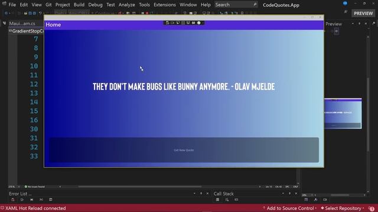Image resolution: width=378 pixels, height=212 pixels.
Task: Click third icon in Error List toolbar
Action: pyautogui.click(x=31, y=200)
